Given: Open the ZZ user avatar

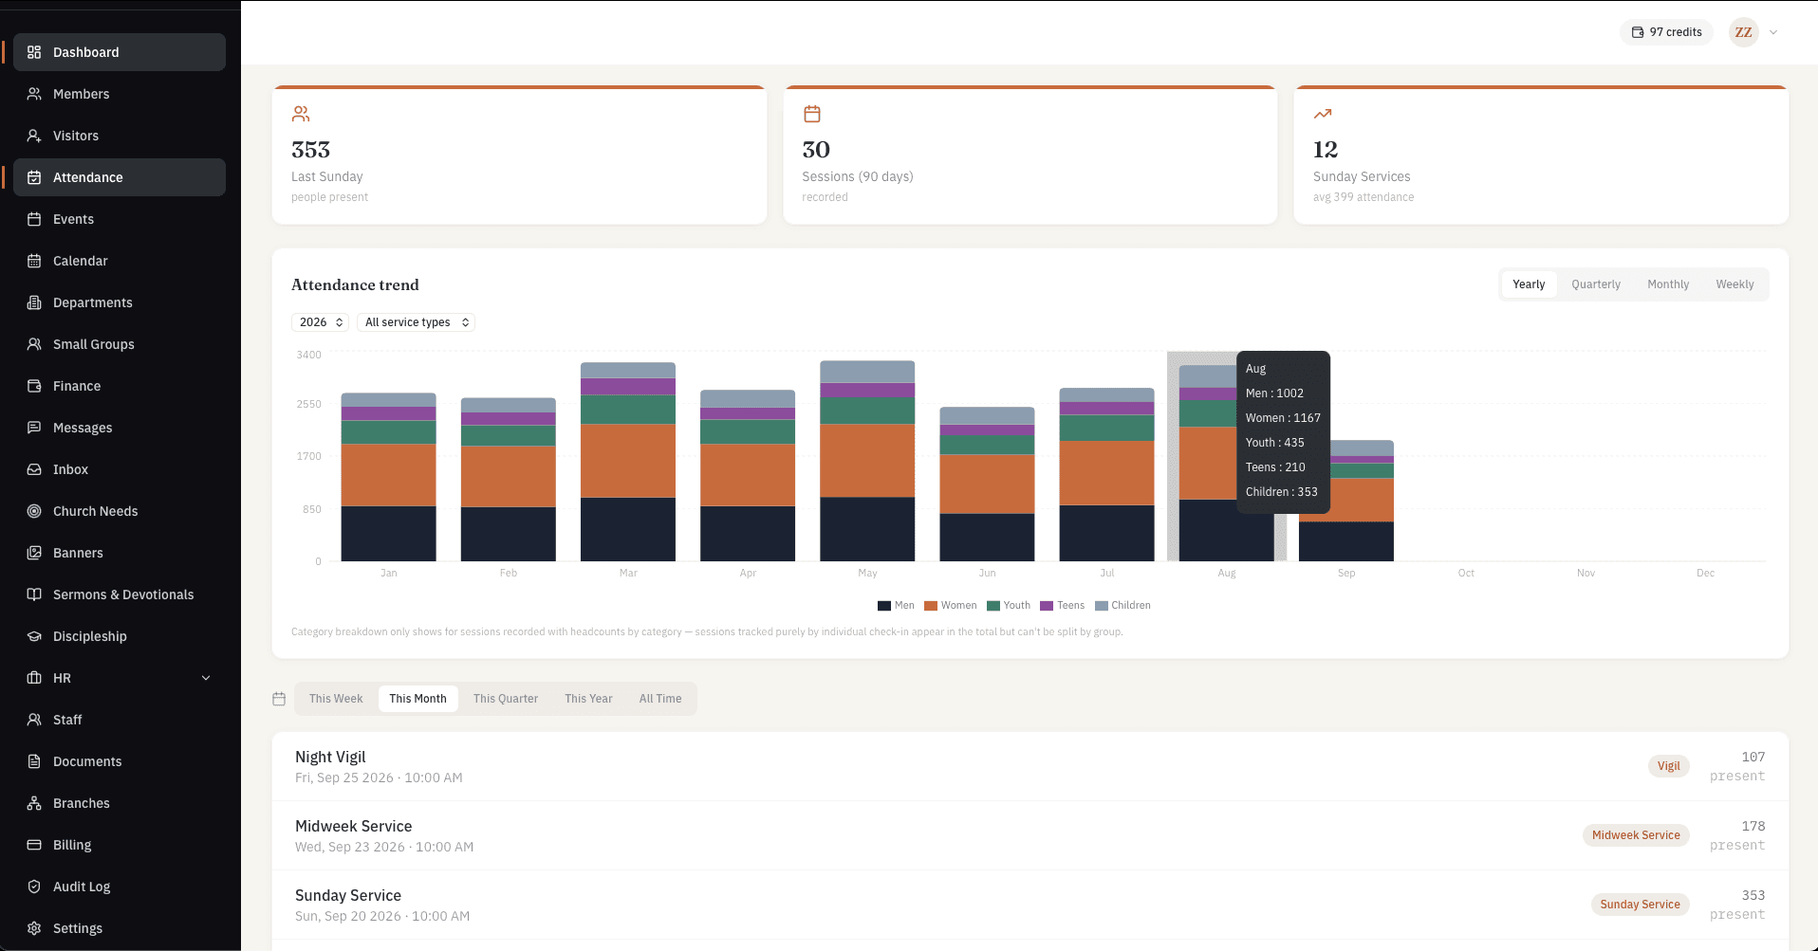Looking at the screenshot, I should pos(1744,32).
